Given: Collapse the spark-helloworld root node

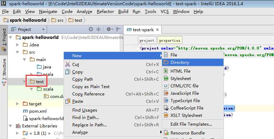Looking at the screenshot, I should click(x=11, y=38).
